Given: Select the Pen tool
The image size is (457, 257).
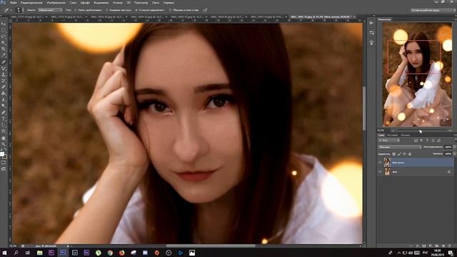Looking at the screenshot, I should click(x=3, y=113).
